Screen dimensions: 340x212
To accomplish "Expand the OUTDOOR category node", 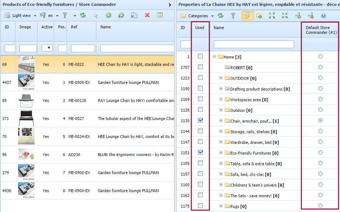I will pos(221,78).
